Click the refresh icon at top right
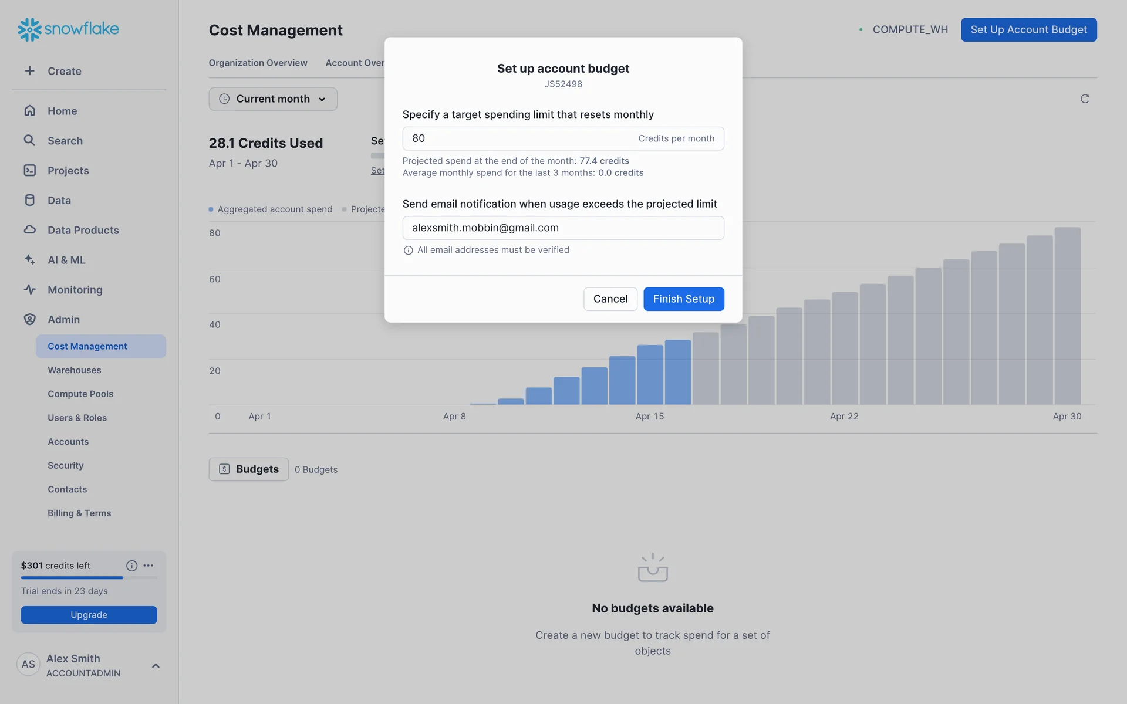This screenshot has width=1127, height=704. click(x=1085, y=99)
